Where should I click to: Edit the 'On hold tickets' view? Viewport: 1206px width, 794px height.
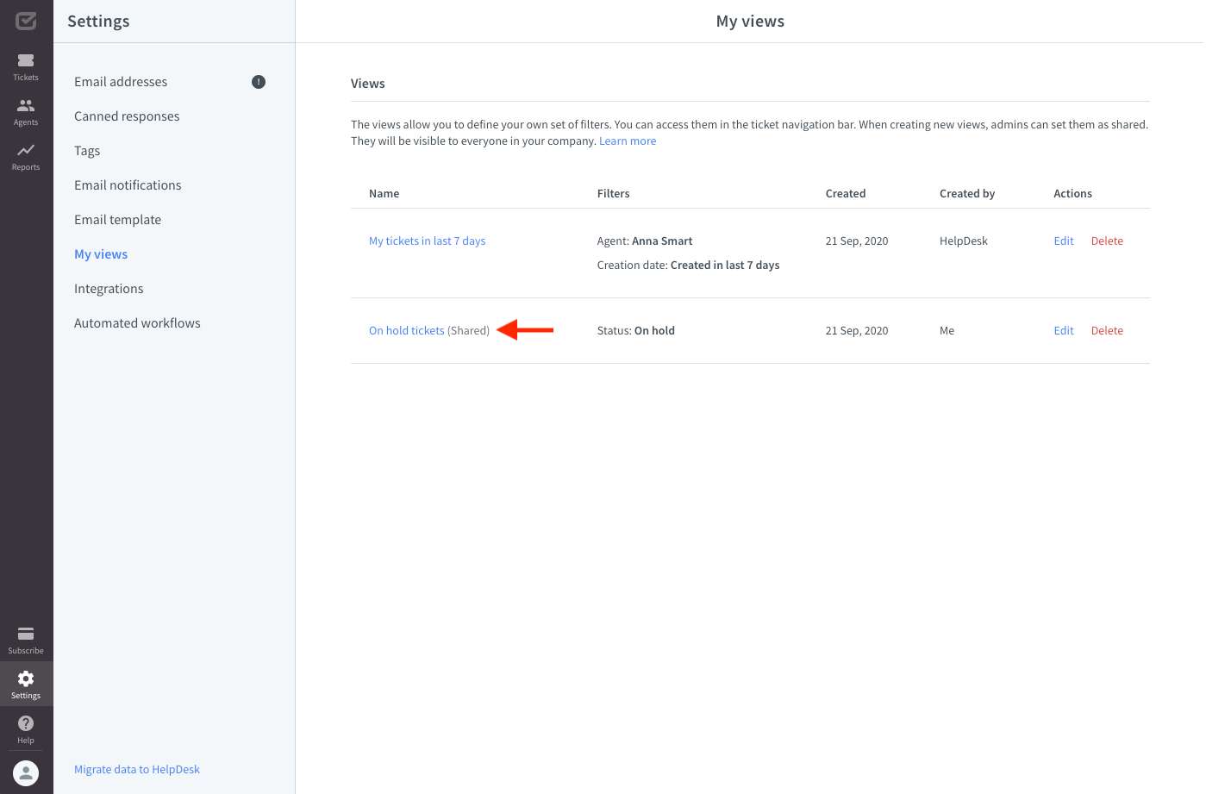[1063, 330]
